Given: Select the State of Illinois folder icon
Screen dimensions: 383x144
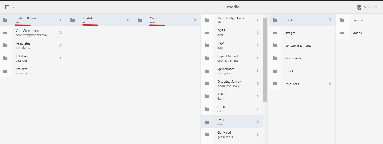Looking at the screenshot, I should (5, 20).
